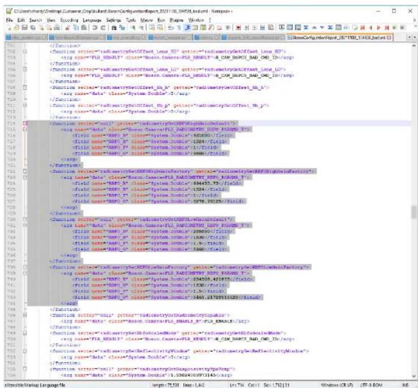Click the value 334508.421875 in the editor
Image resolution: width=418 pixels, height=388 pixels.
(x=211, y=279)
